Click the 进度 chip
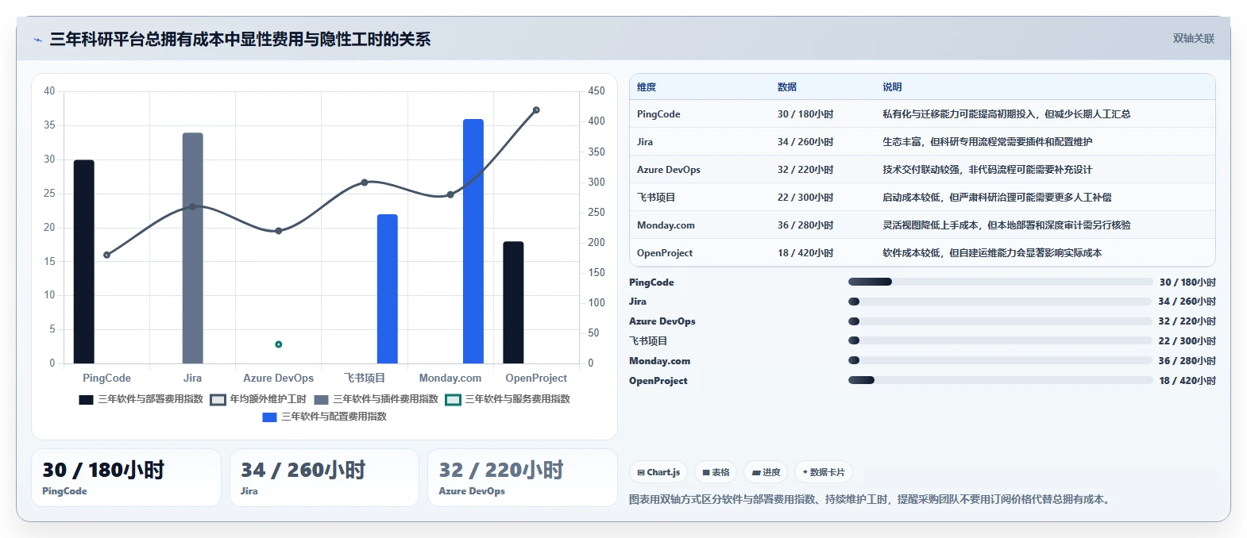The image size is (1247, 538). 766,472
